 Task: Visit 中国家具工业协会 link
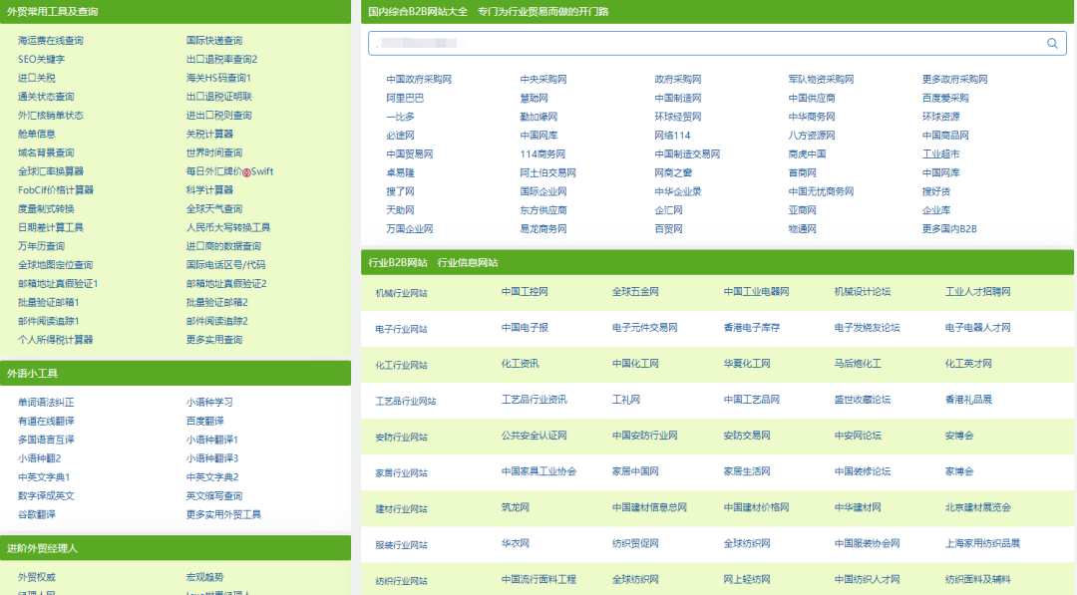click(x=538, y=471)
